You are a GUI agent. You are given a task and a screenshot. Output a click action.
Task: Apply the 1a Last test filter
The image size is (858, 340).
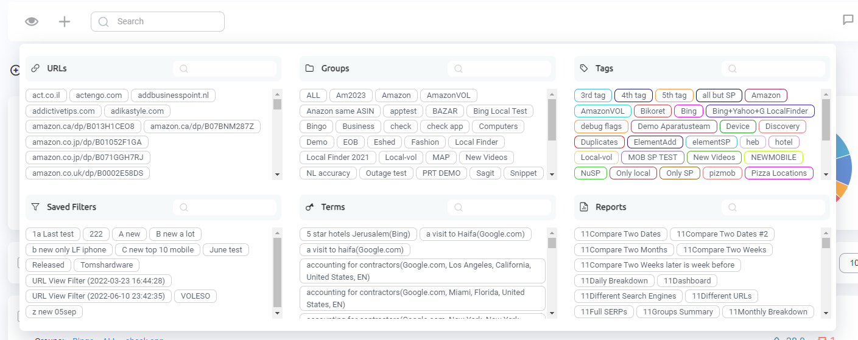click(53, 234)
